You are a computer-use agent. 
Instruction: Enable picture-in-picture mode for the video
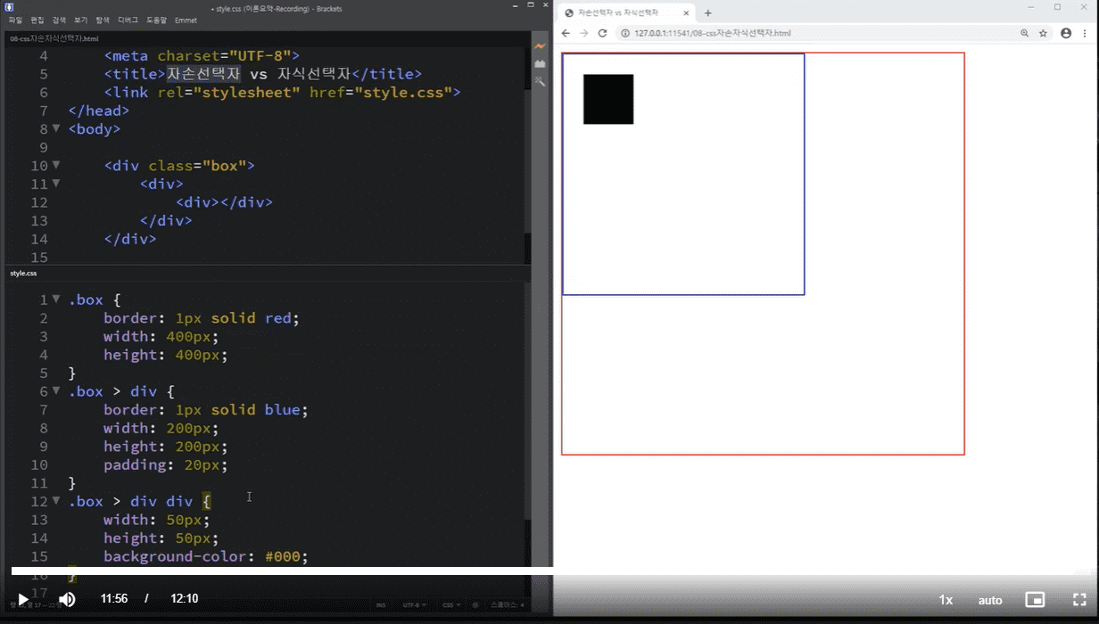coord(1035,599)
